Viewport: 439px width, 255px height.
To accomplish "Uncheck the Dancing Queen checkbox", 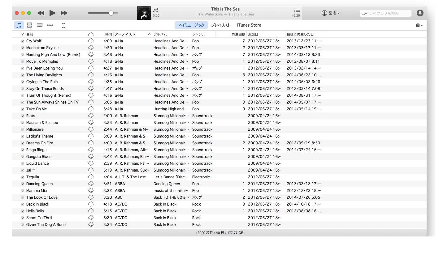I will pyautogui.click(x=23, y=184).
